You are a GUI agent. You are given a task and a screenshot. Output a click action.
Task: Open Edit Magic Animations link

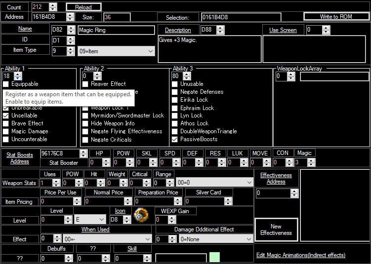300,255
